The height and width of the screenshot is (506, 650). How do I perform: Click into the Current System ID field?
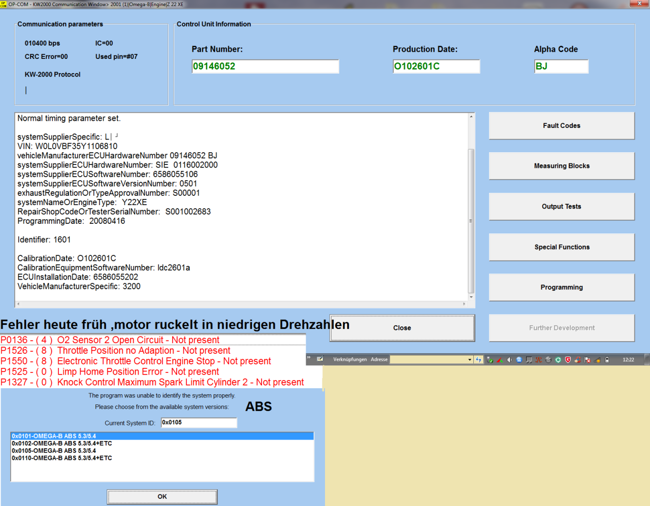(199, 422)
